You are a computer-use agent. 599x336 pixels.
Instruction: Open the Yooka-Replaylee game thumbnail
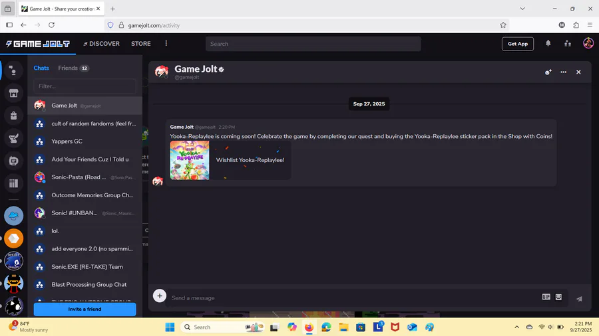point(190,160)
